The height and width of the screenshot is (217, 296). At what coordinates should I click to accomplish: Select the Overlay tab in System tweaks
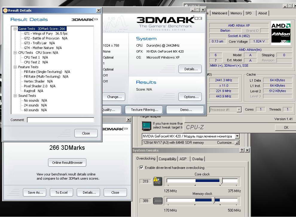pyautogui.click(x=197, y=159)
